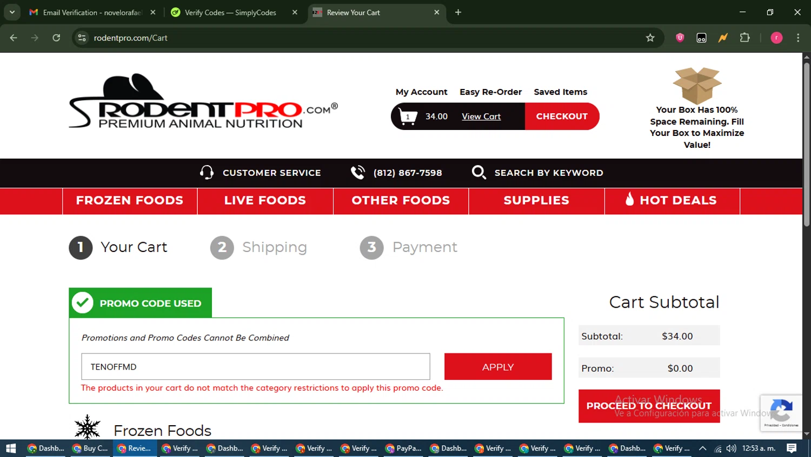This screenshot has width=811, height=457.
Task: Click the flame icon on Hot Deals
Action: pyautogui.click(x=629, y=199)
